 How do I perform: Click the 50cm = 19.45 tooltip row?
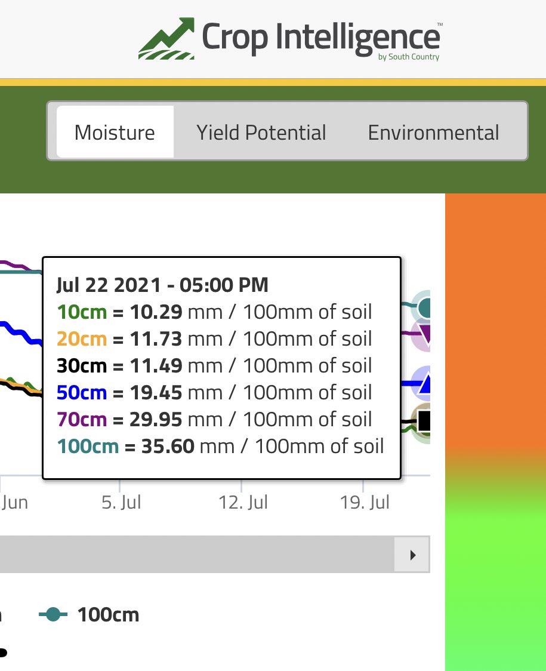click(214, 392)
